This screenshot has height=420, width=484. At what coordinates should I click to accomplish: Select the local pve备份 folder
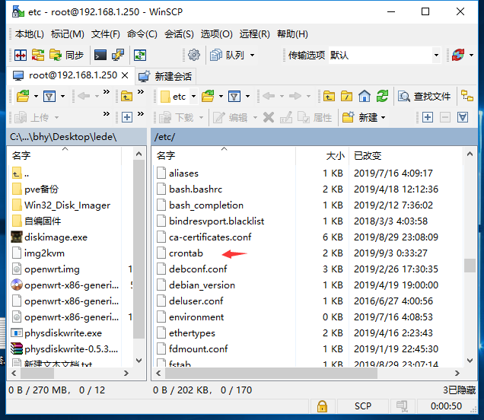click(41, 189)
